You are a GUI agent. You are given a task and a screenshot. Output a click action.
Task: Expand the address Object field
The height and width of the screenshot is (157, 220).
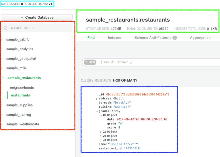point(97,99)
